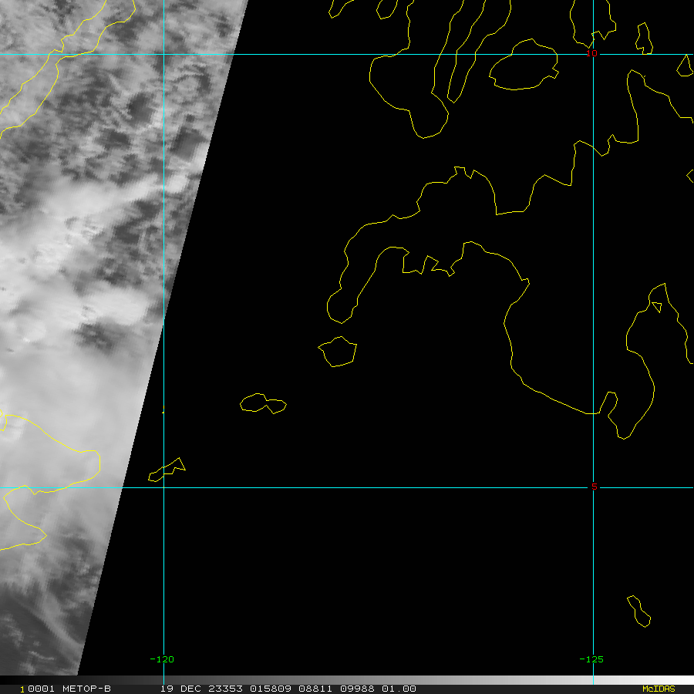This screenshot has height=694, width=694.
Task: Select the "19 DEC" date text
Action: (x=180, y=689)
